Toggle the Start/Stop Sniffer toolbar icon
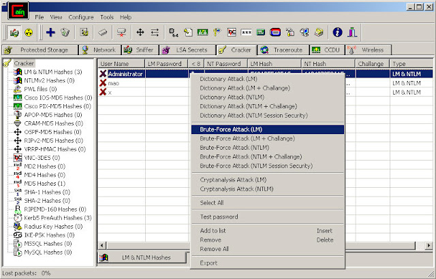 [x=14, y=33]
